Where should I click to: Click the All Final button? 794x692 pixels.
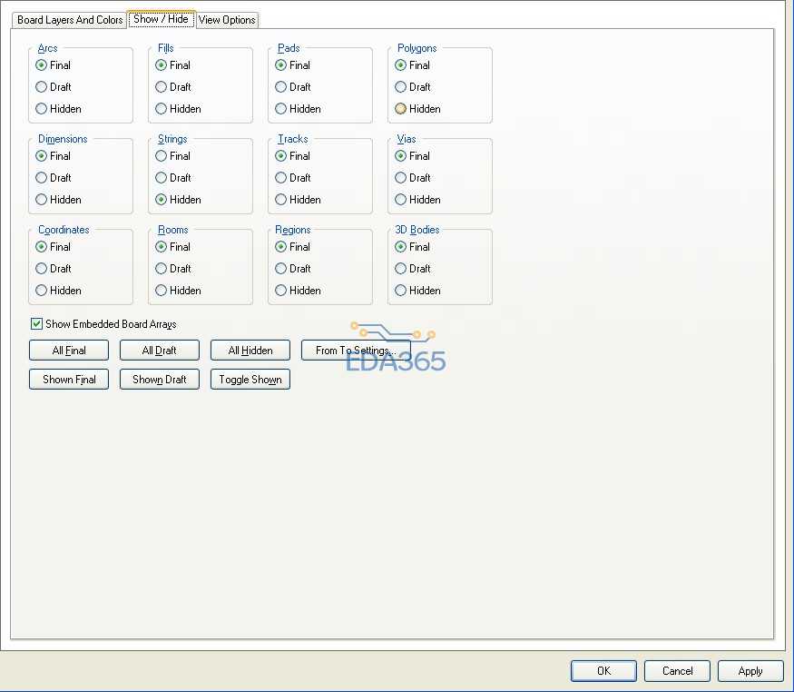69,350
